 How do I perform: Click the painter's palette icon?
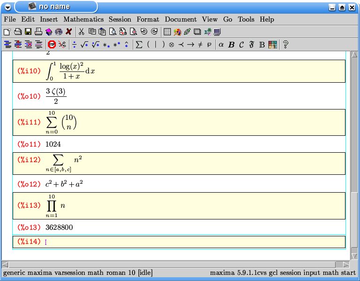177,31
